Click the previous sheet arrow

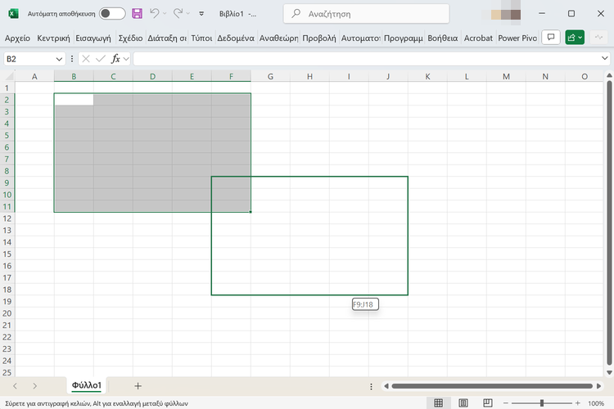click(15, 386)
